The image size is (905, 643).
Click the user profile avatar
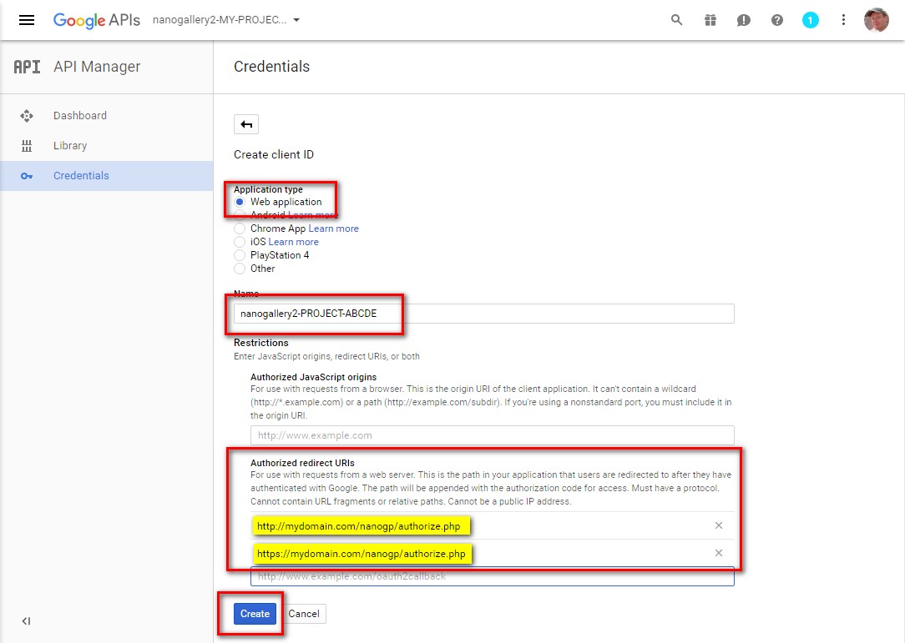(876, 20)
